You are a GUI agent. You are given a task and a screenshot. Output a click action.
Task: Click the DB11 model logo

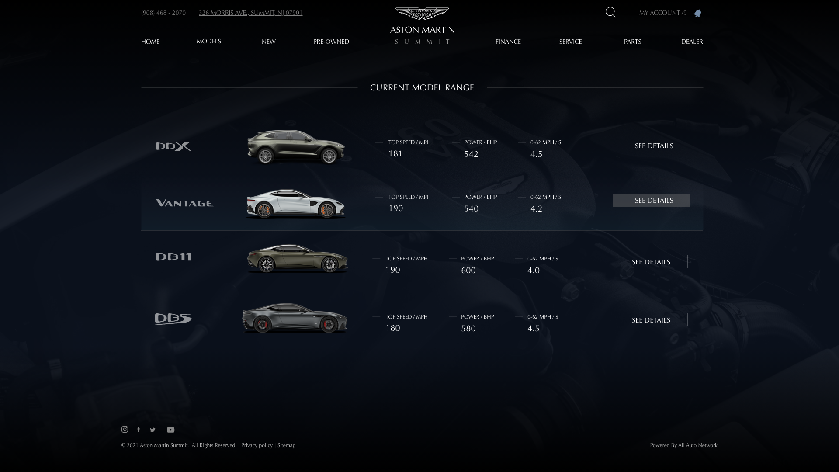[173, 257]
